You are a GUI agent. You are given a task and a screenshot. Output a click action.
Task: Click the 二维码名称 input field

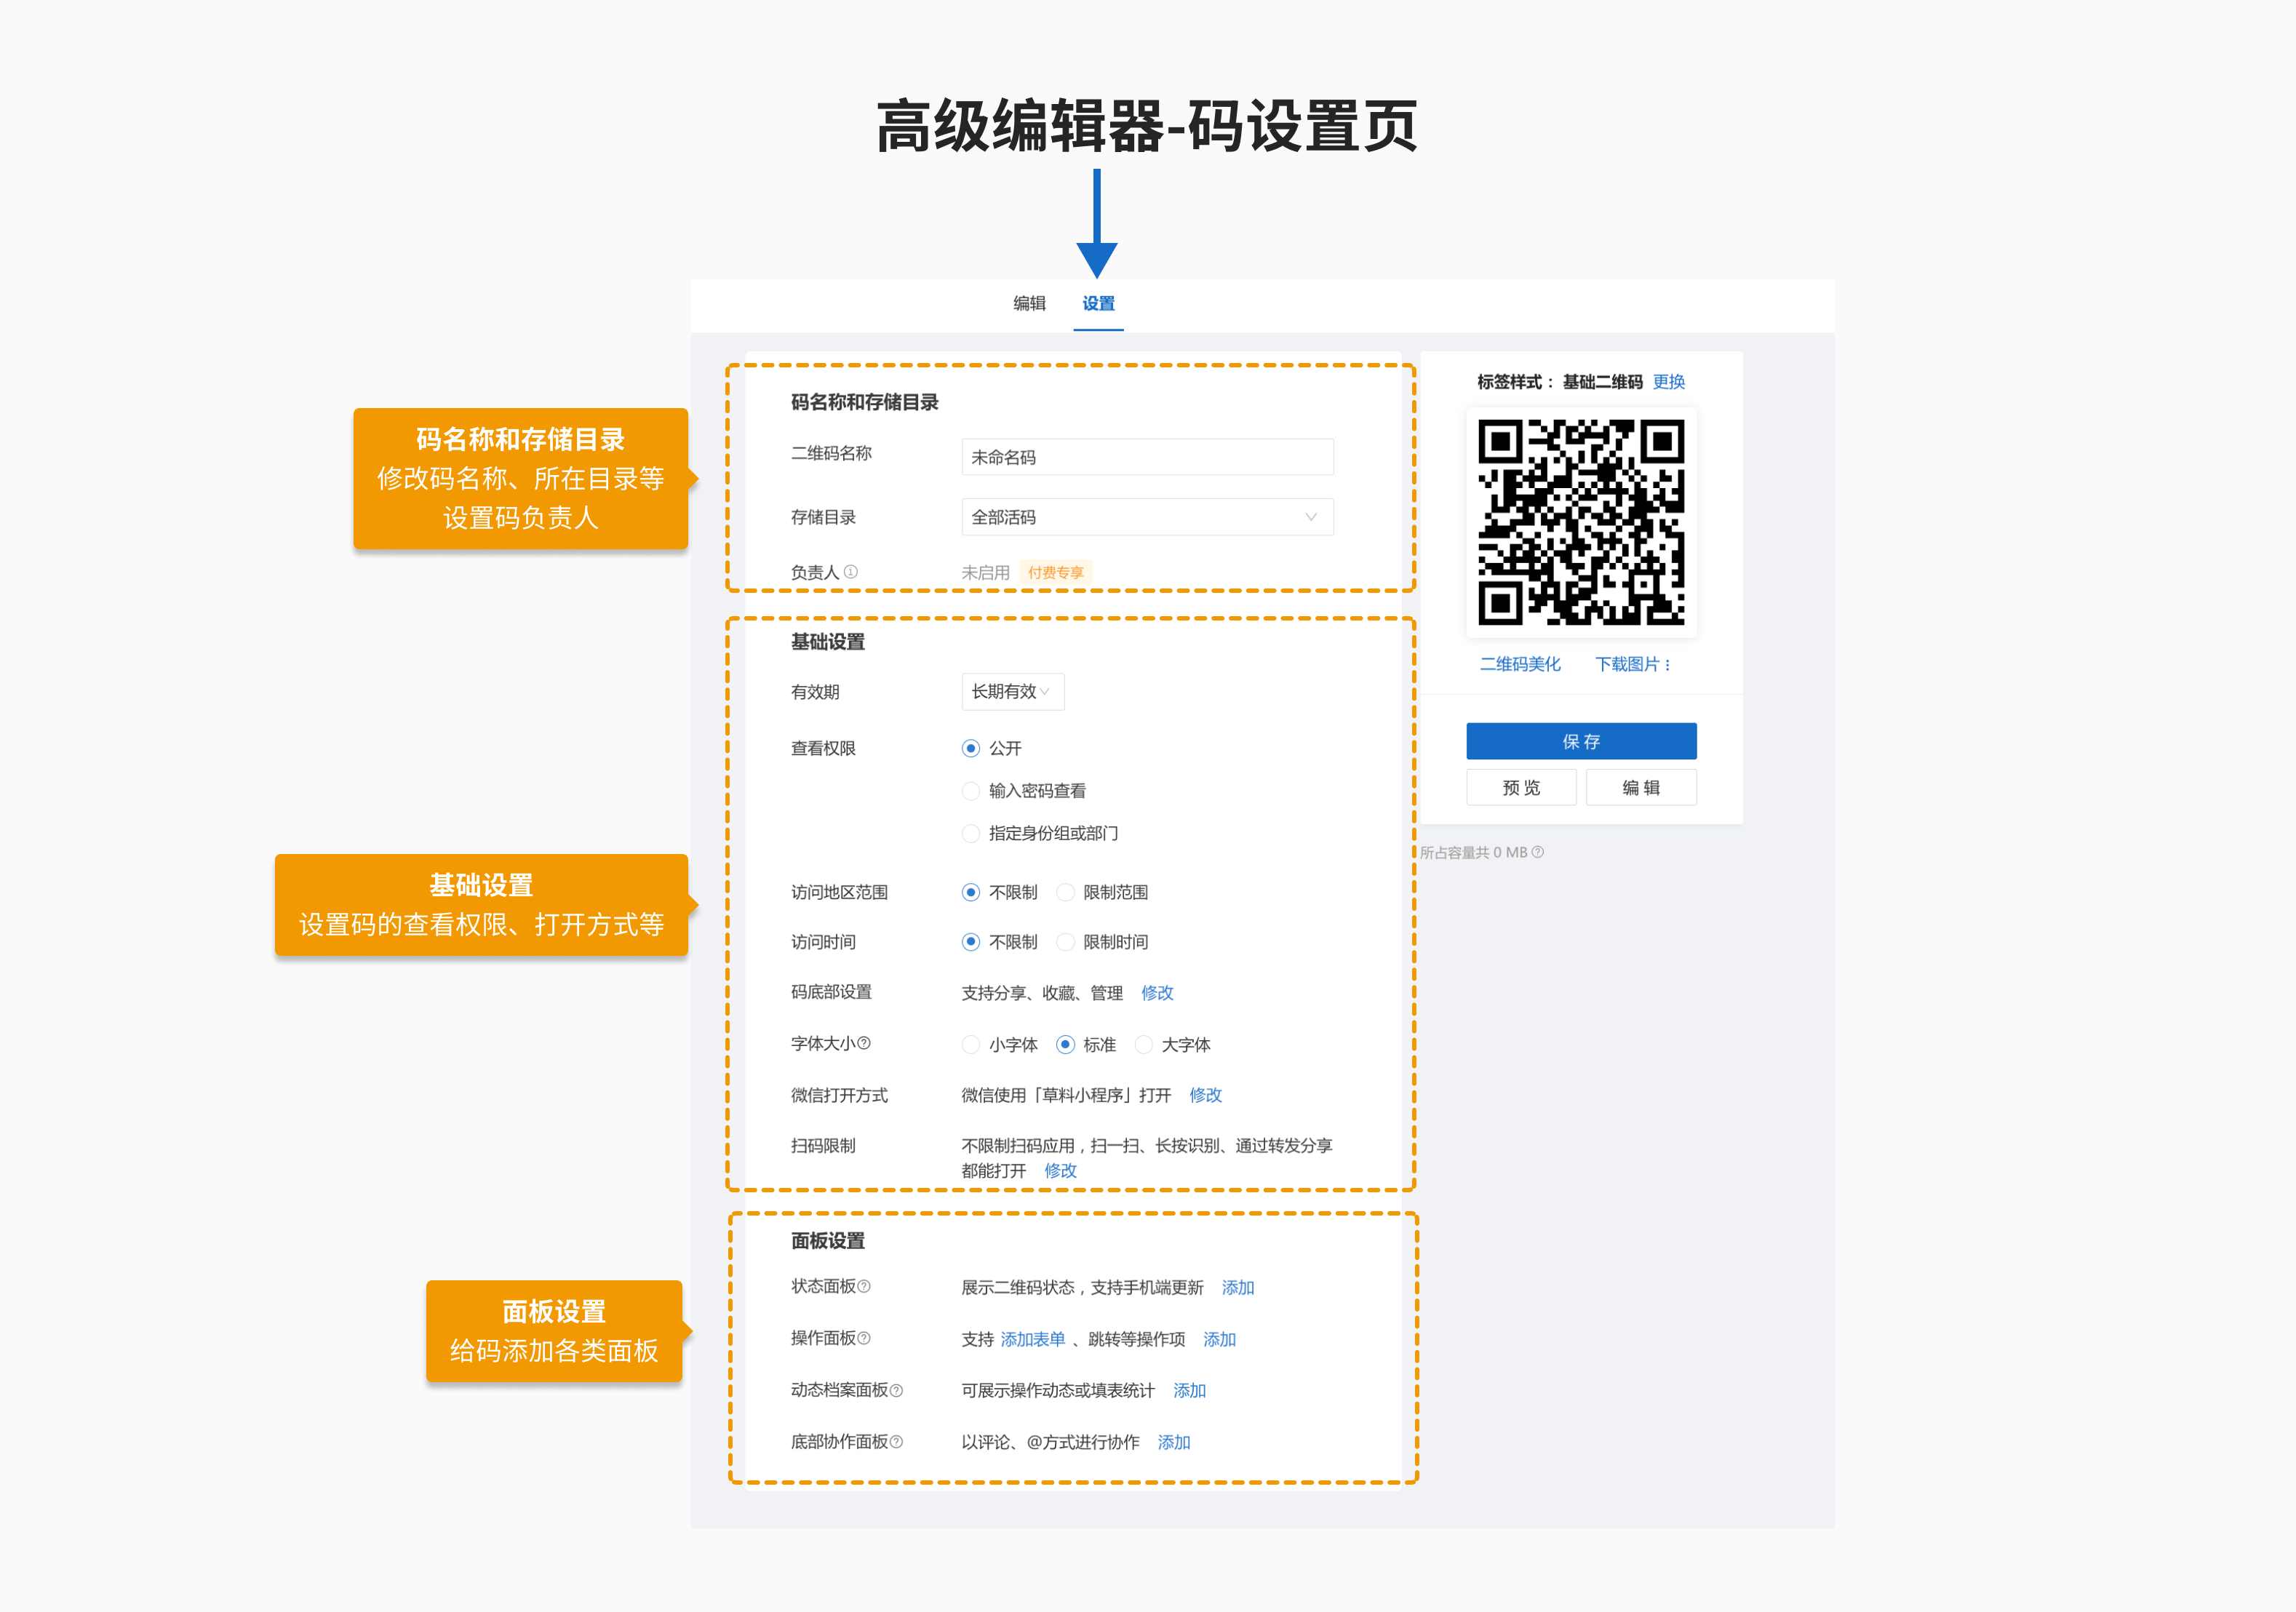tap(1147, 457)
